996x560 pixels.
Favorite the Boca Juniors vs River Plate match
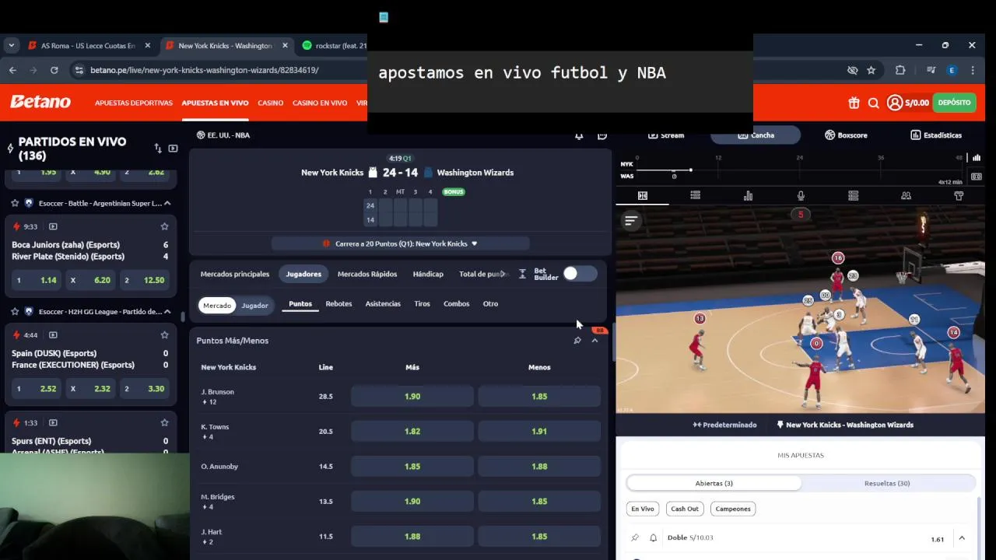tap(164, 227)
